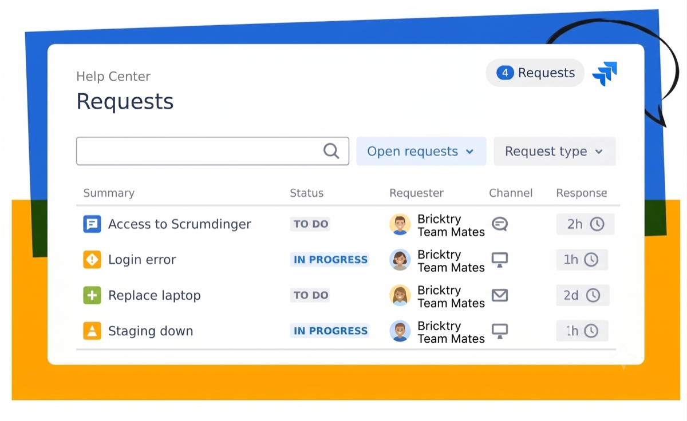
Task: Click the Staging down requester avatar
Action: pos(400,331)
